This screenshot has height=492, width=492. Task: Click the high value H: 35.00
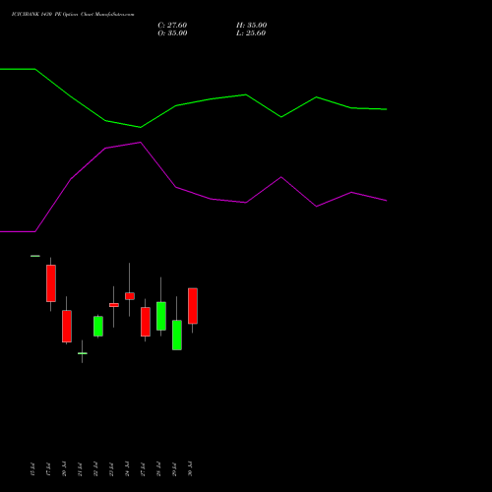click(x=251, y=26)
